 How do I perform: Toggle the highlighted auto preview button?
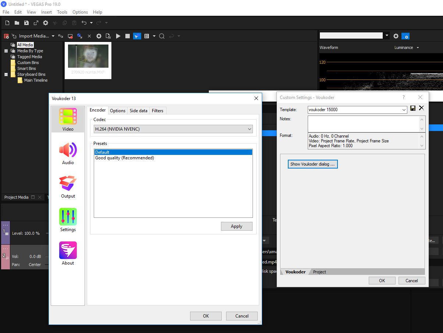pyautogui.click(x=137, y=36)
